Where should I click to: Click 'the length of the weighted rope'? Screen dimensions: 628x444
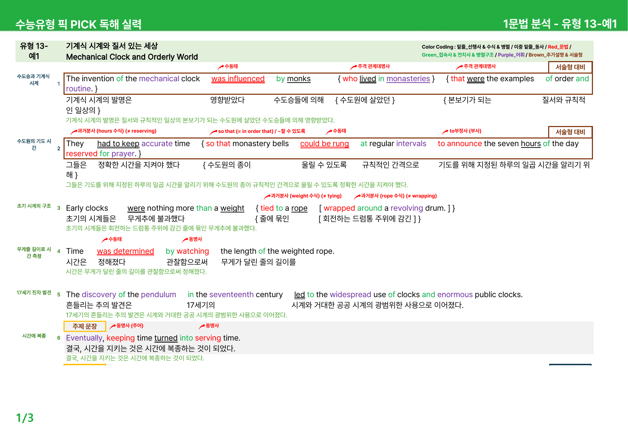click(277, 251)
